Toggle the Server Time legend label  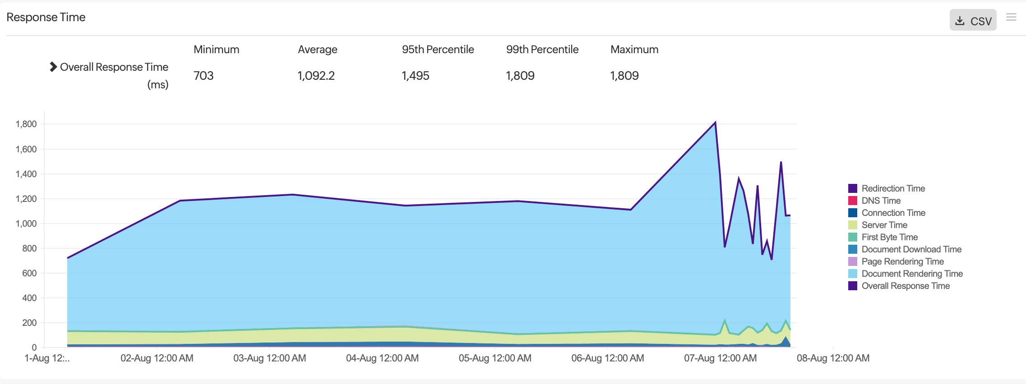point(884,225)
